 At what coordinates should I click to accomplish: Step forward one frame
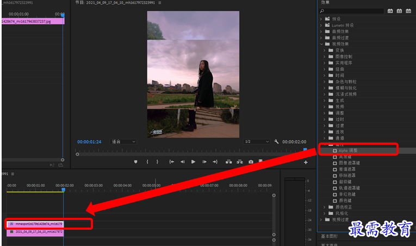point(204,161)
